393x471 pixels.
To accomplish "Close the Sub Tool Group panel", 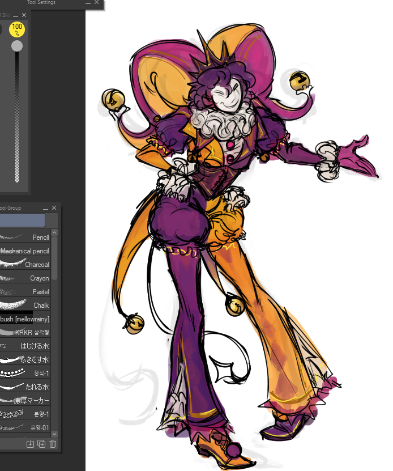I will tap(54, 207).
